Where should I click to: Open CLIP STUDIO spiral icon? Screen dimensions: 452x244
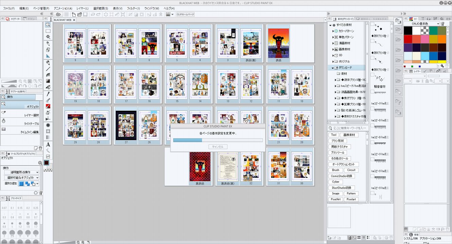[x=58, y=15]
